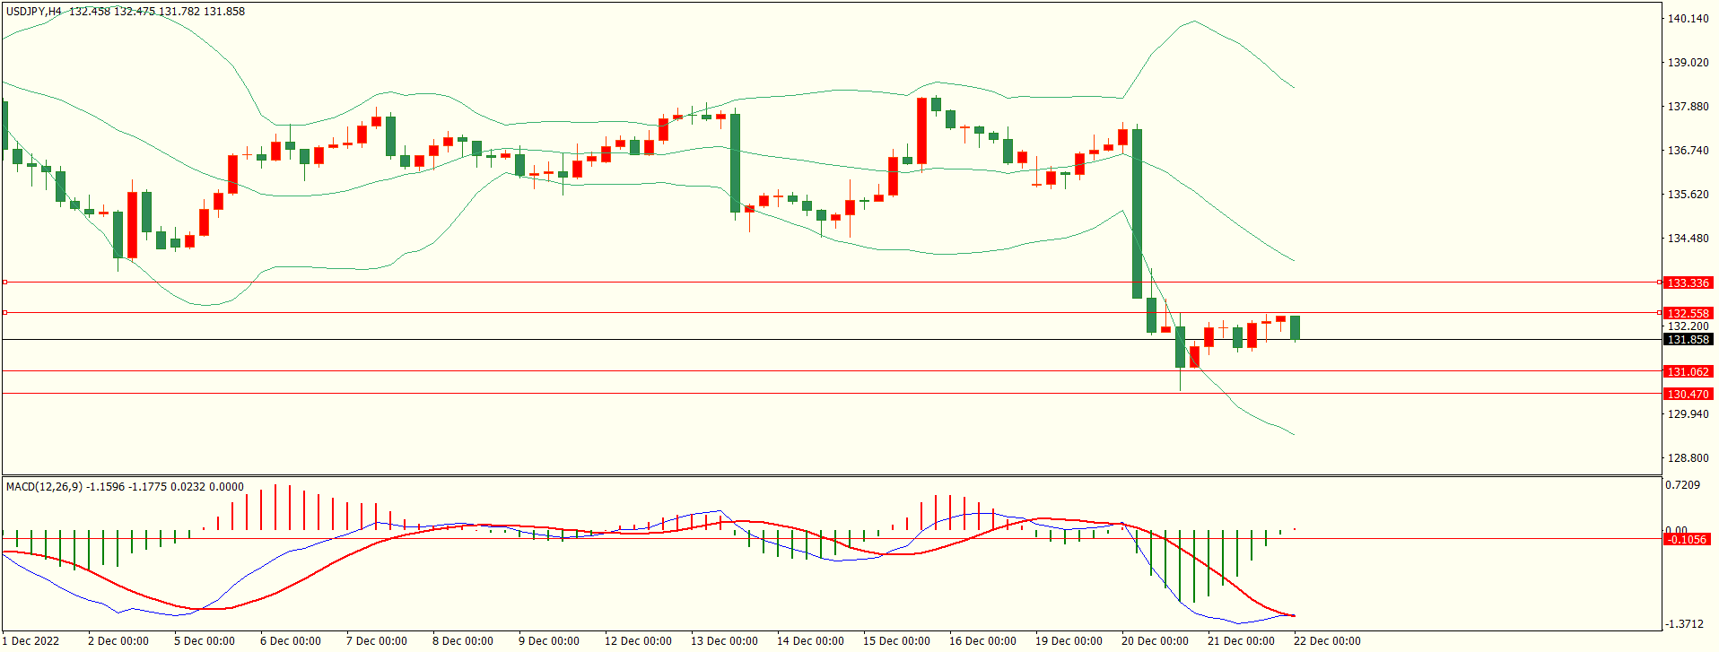Select the 1 Dec 2022 date label
The height and width of the screenshot is (652, 1719).
pos(31,640)
